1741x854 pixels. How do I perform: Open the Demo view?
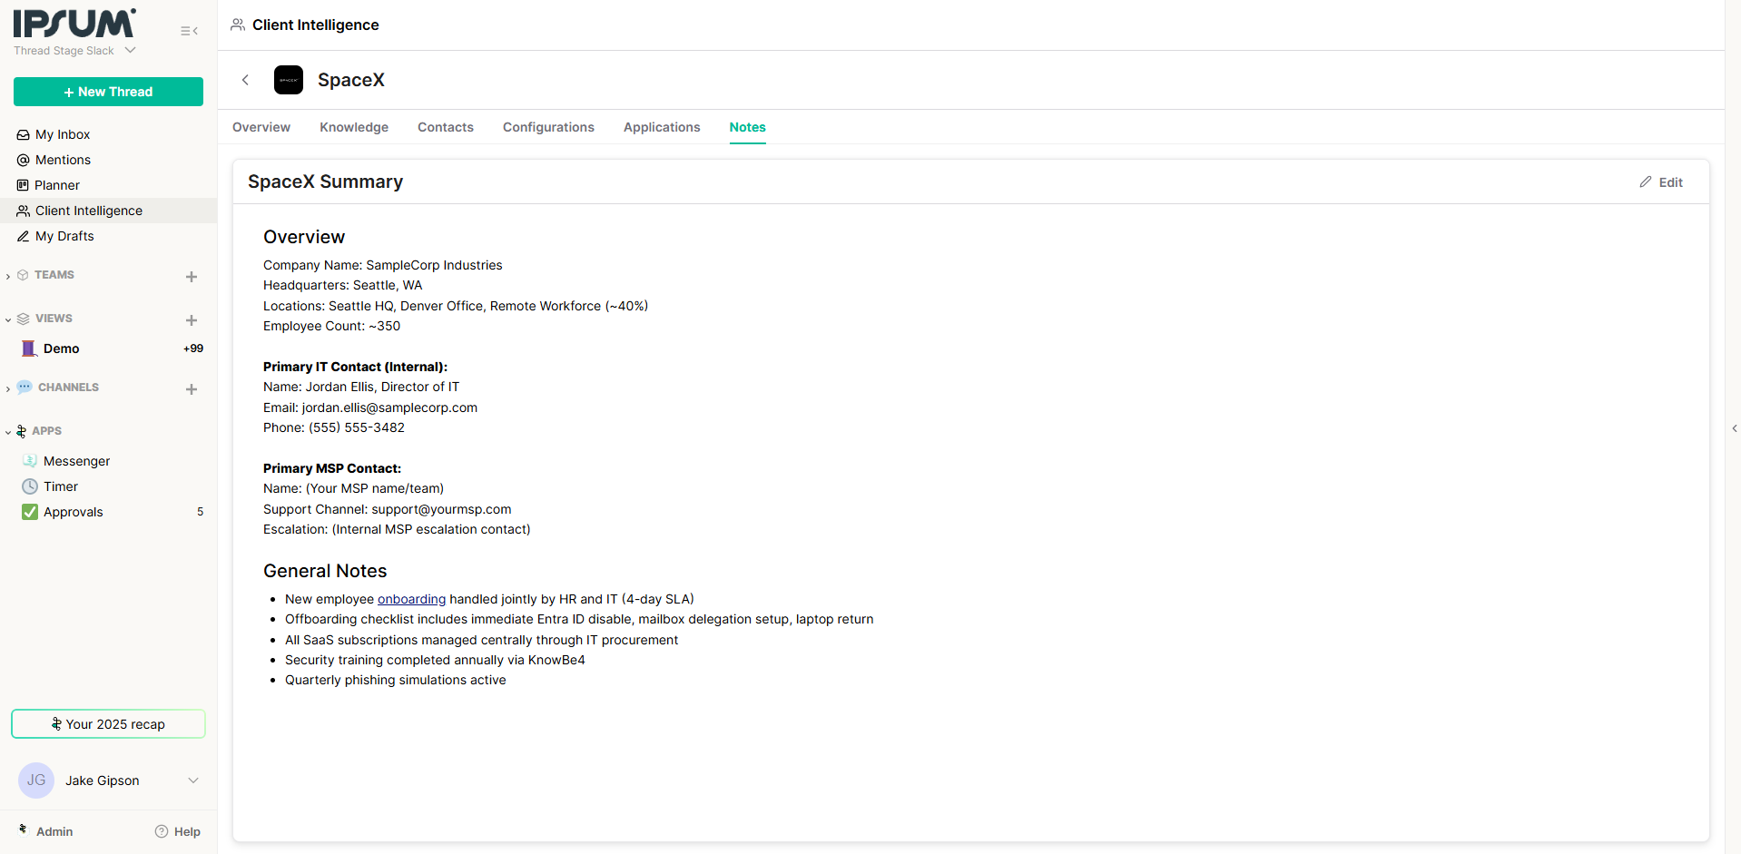61,348
